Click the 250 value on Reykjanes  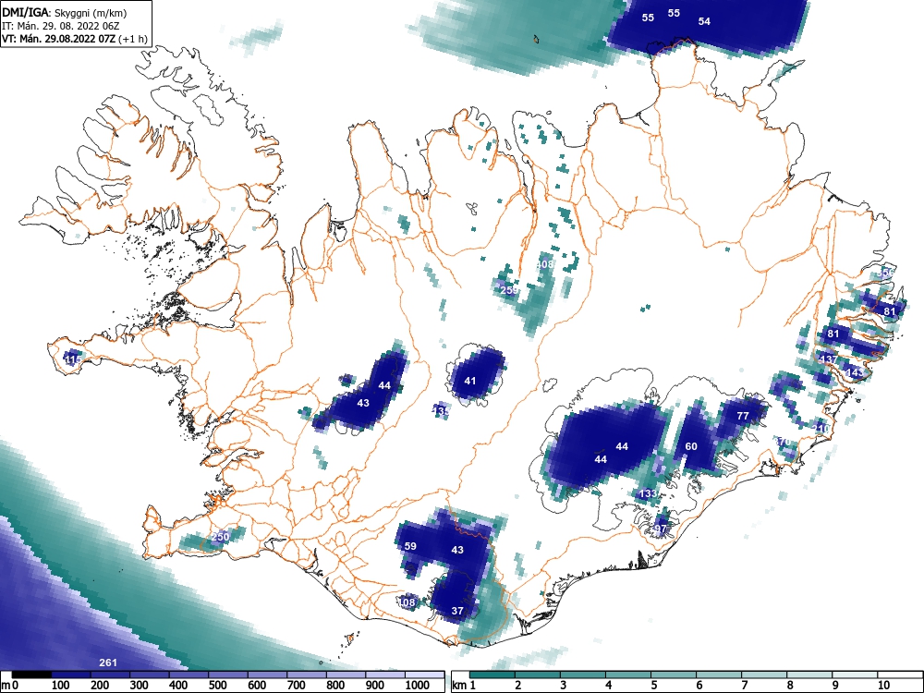pos(220,537)
